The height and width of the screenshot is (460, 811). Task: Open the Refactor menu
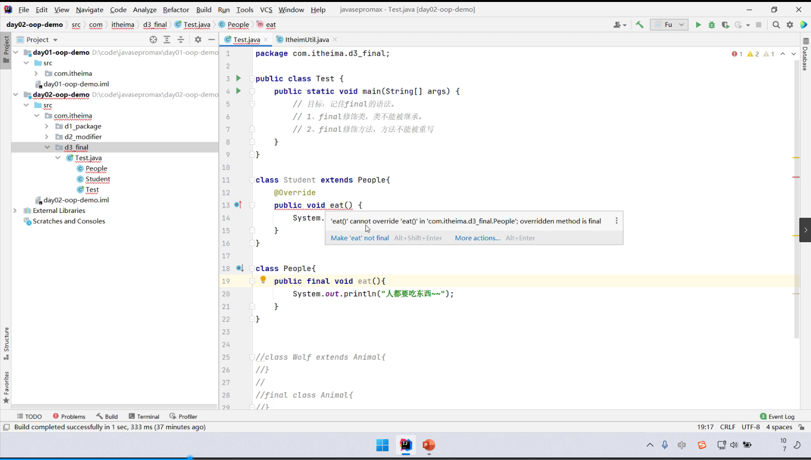click(176, 10)
